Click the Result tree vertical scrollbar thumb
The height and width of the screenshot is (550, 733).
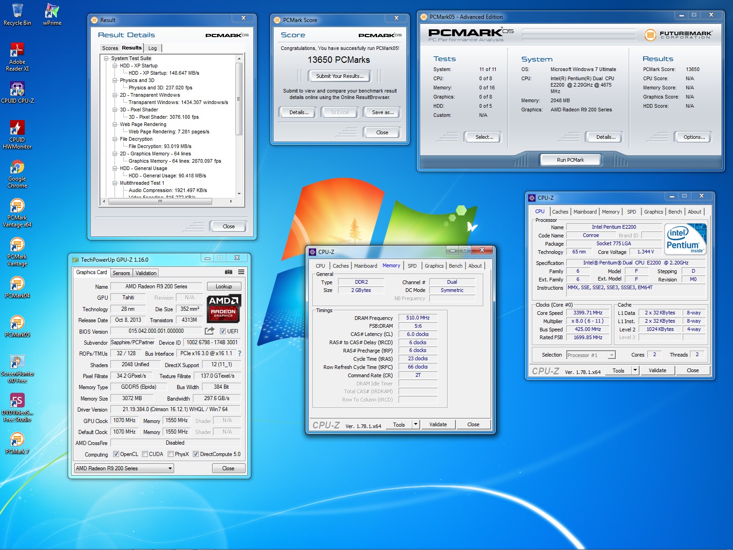239,99
